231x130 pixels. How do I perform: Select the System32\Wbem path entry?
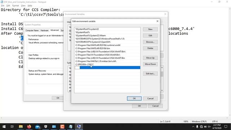tap(108, 35)
